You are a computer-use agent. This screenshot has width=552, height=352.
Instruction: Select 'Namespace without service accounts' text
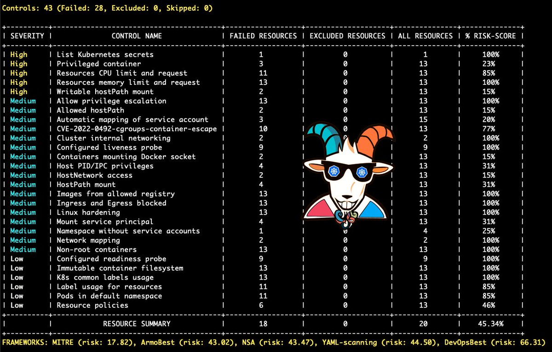tap(128, 231)
